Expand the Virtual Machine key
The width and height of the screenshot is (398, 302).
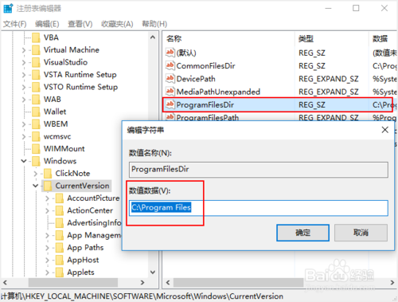(x=24, y=50)
